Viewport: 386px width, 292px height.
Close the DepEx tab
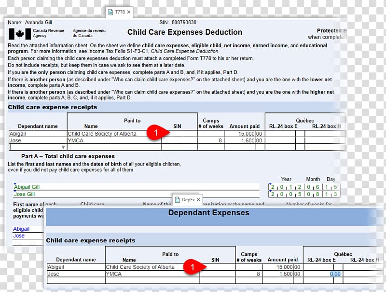(x=198, y=200)
